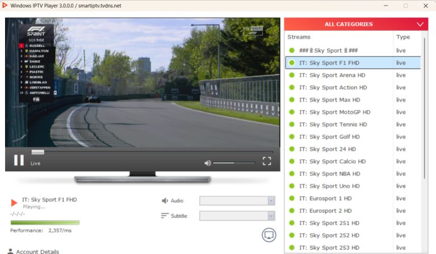Open Account Details section

[37, 252]
